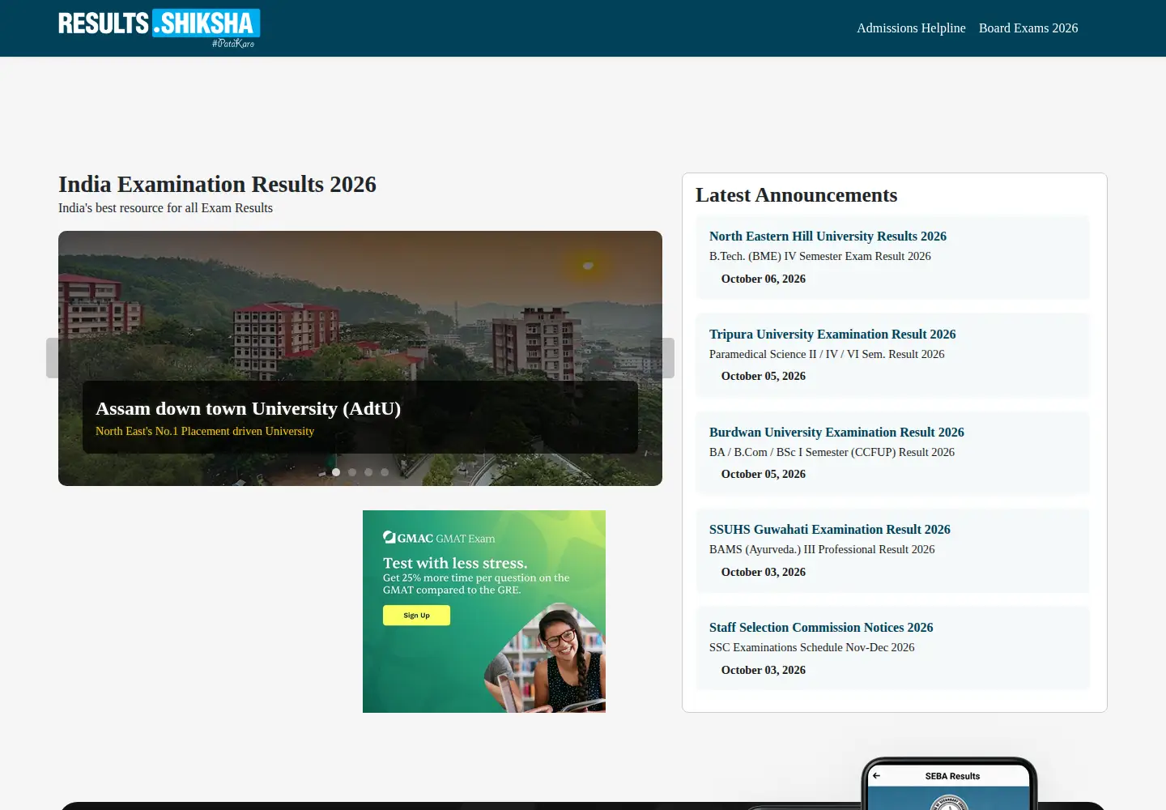Select the third carousel dot
Image resolution: width=1166 pixels, height=810 pixels.
click(368, 472)
